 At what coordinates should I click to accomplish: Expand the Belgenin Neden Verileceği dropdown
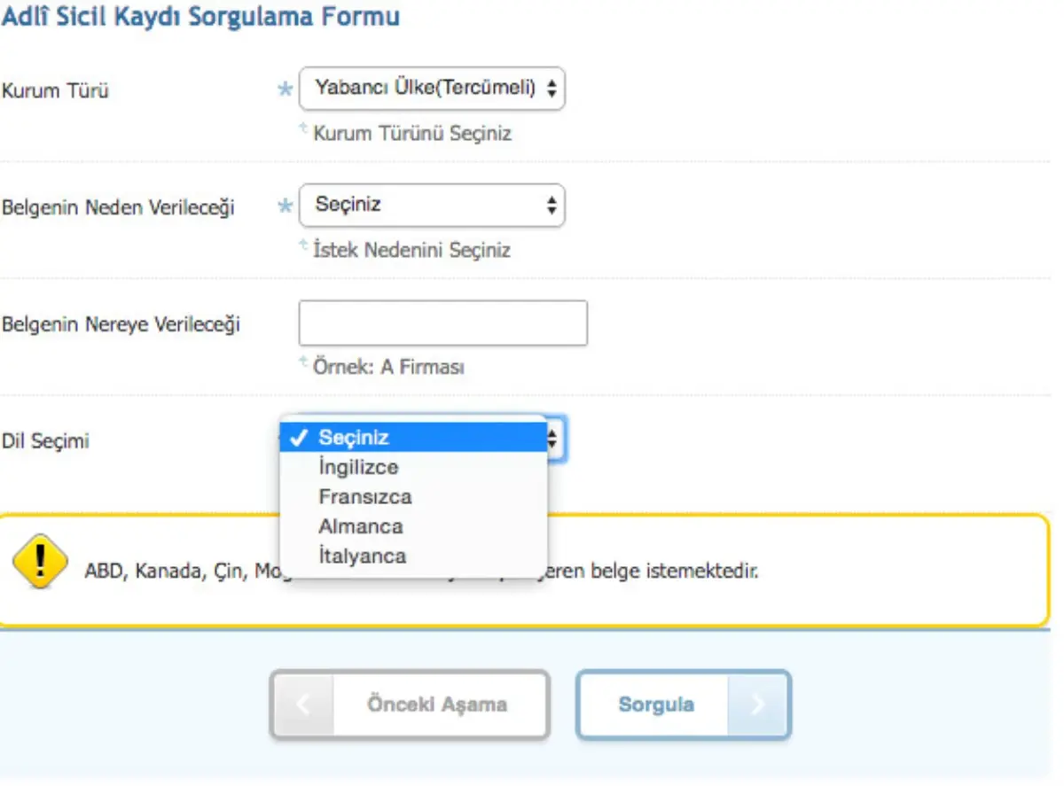[x=432, y=206]
